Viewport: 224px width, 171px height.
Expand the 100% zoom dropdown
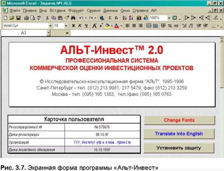point(169,18)
